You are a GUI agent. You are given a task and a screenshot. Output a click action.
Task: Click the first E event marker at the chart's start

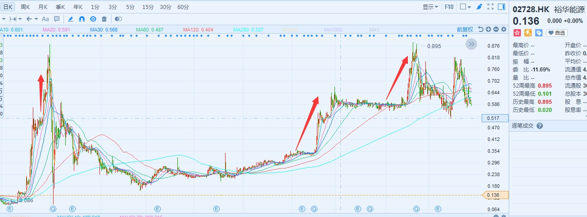10,209
